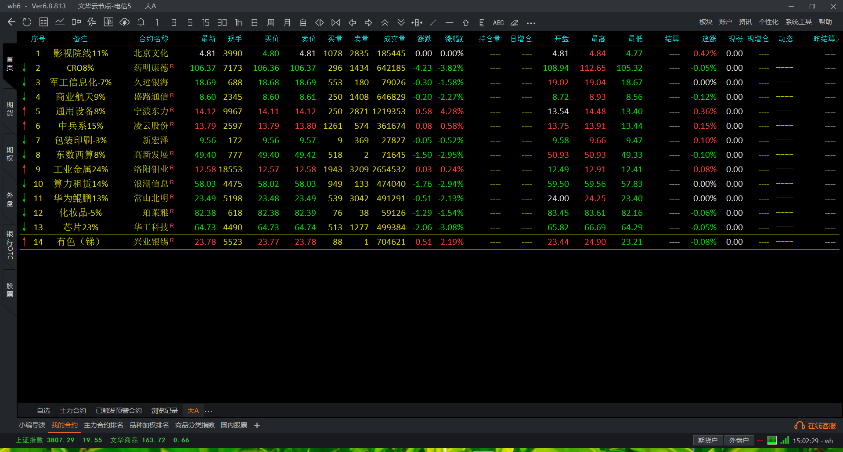Click the back arrow in the toolbar
Screen dimensions: 843x452
(x=11, y=22)
